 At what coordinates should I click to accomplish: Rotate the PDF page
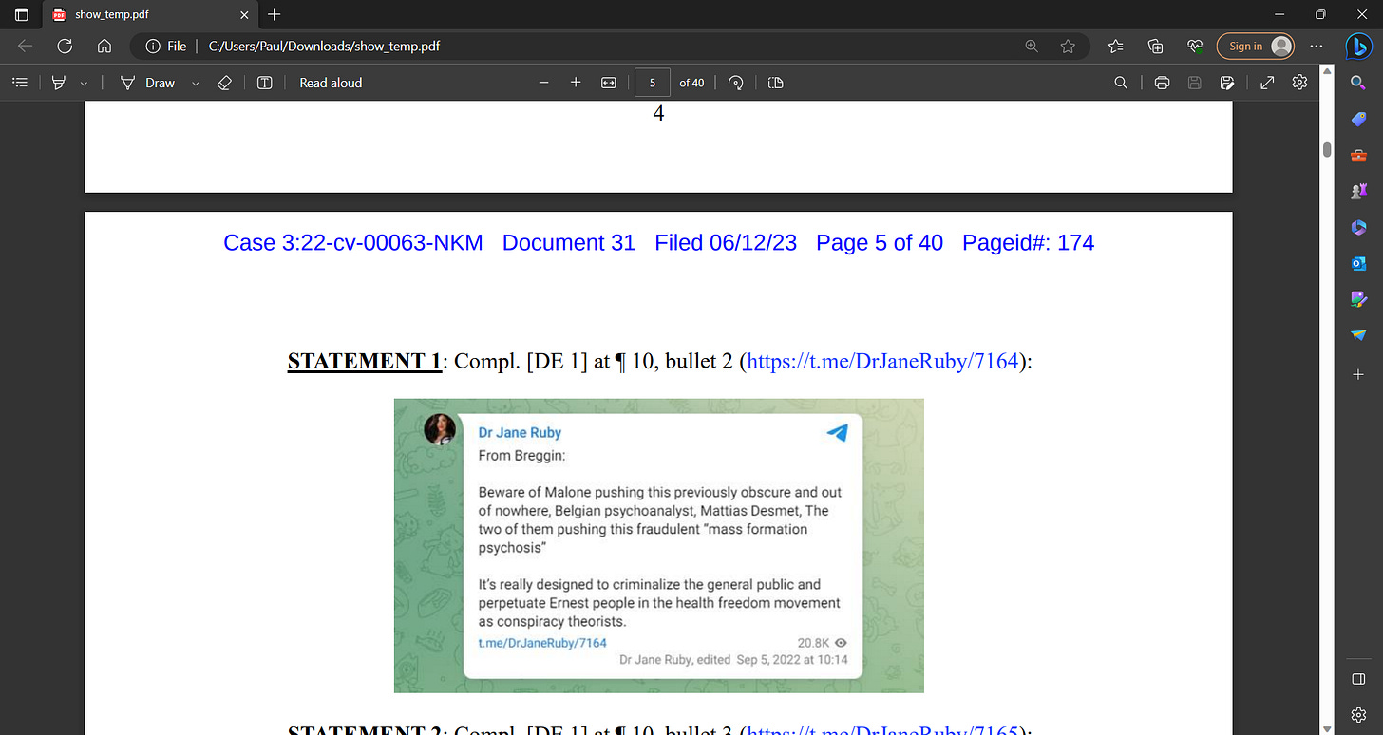click(735, 83)
